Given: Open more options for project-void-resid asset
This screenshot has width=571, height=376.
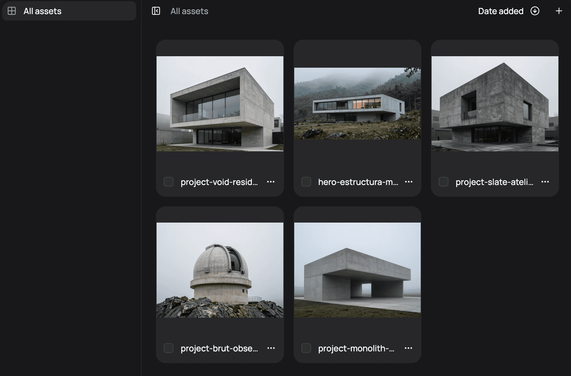Looking at the screenshot, I should pos(271,182).
